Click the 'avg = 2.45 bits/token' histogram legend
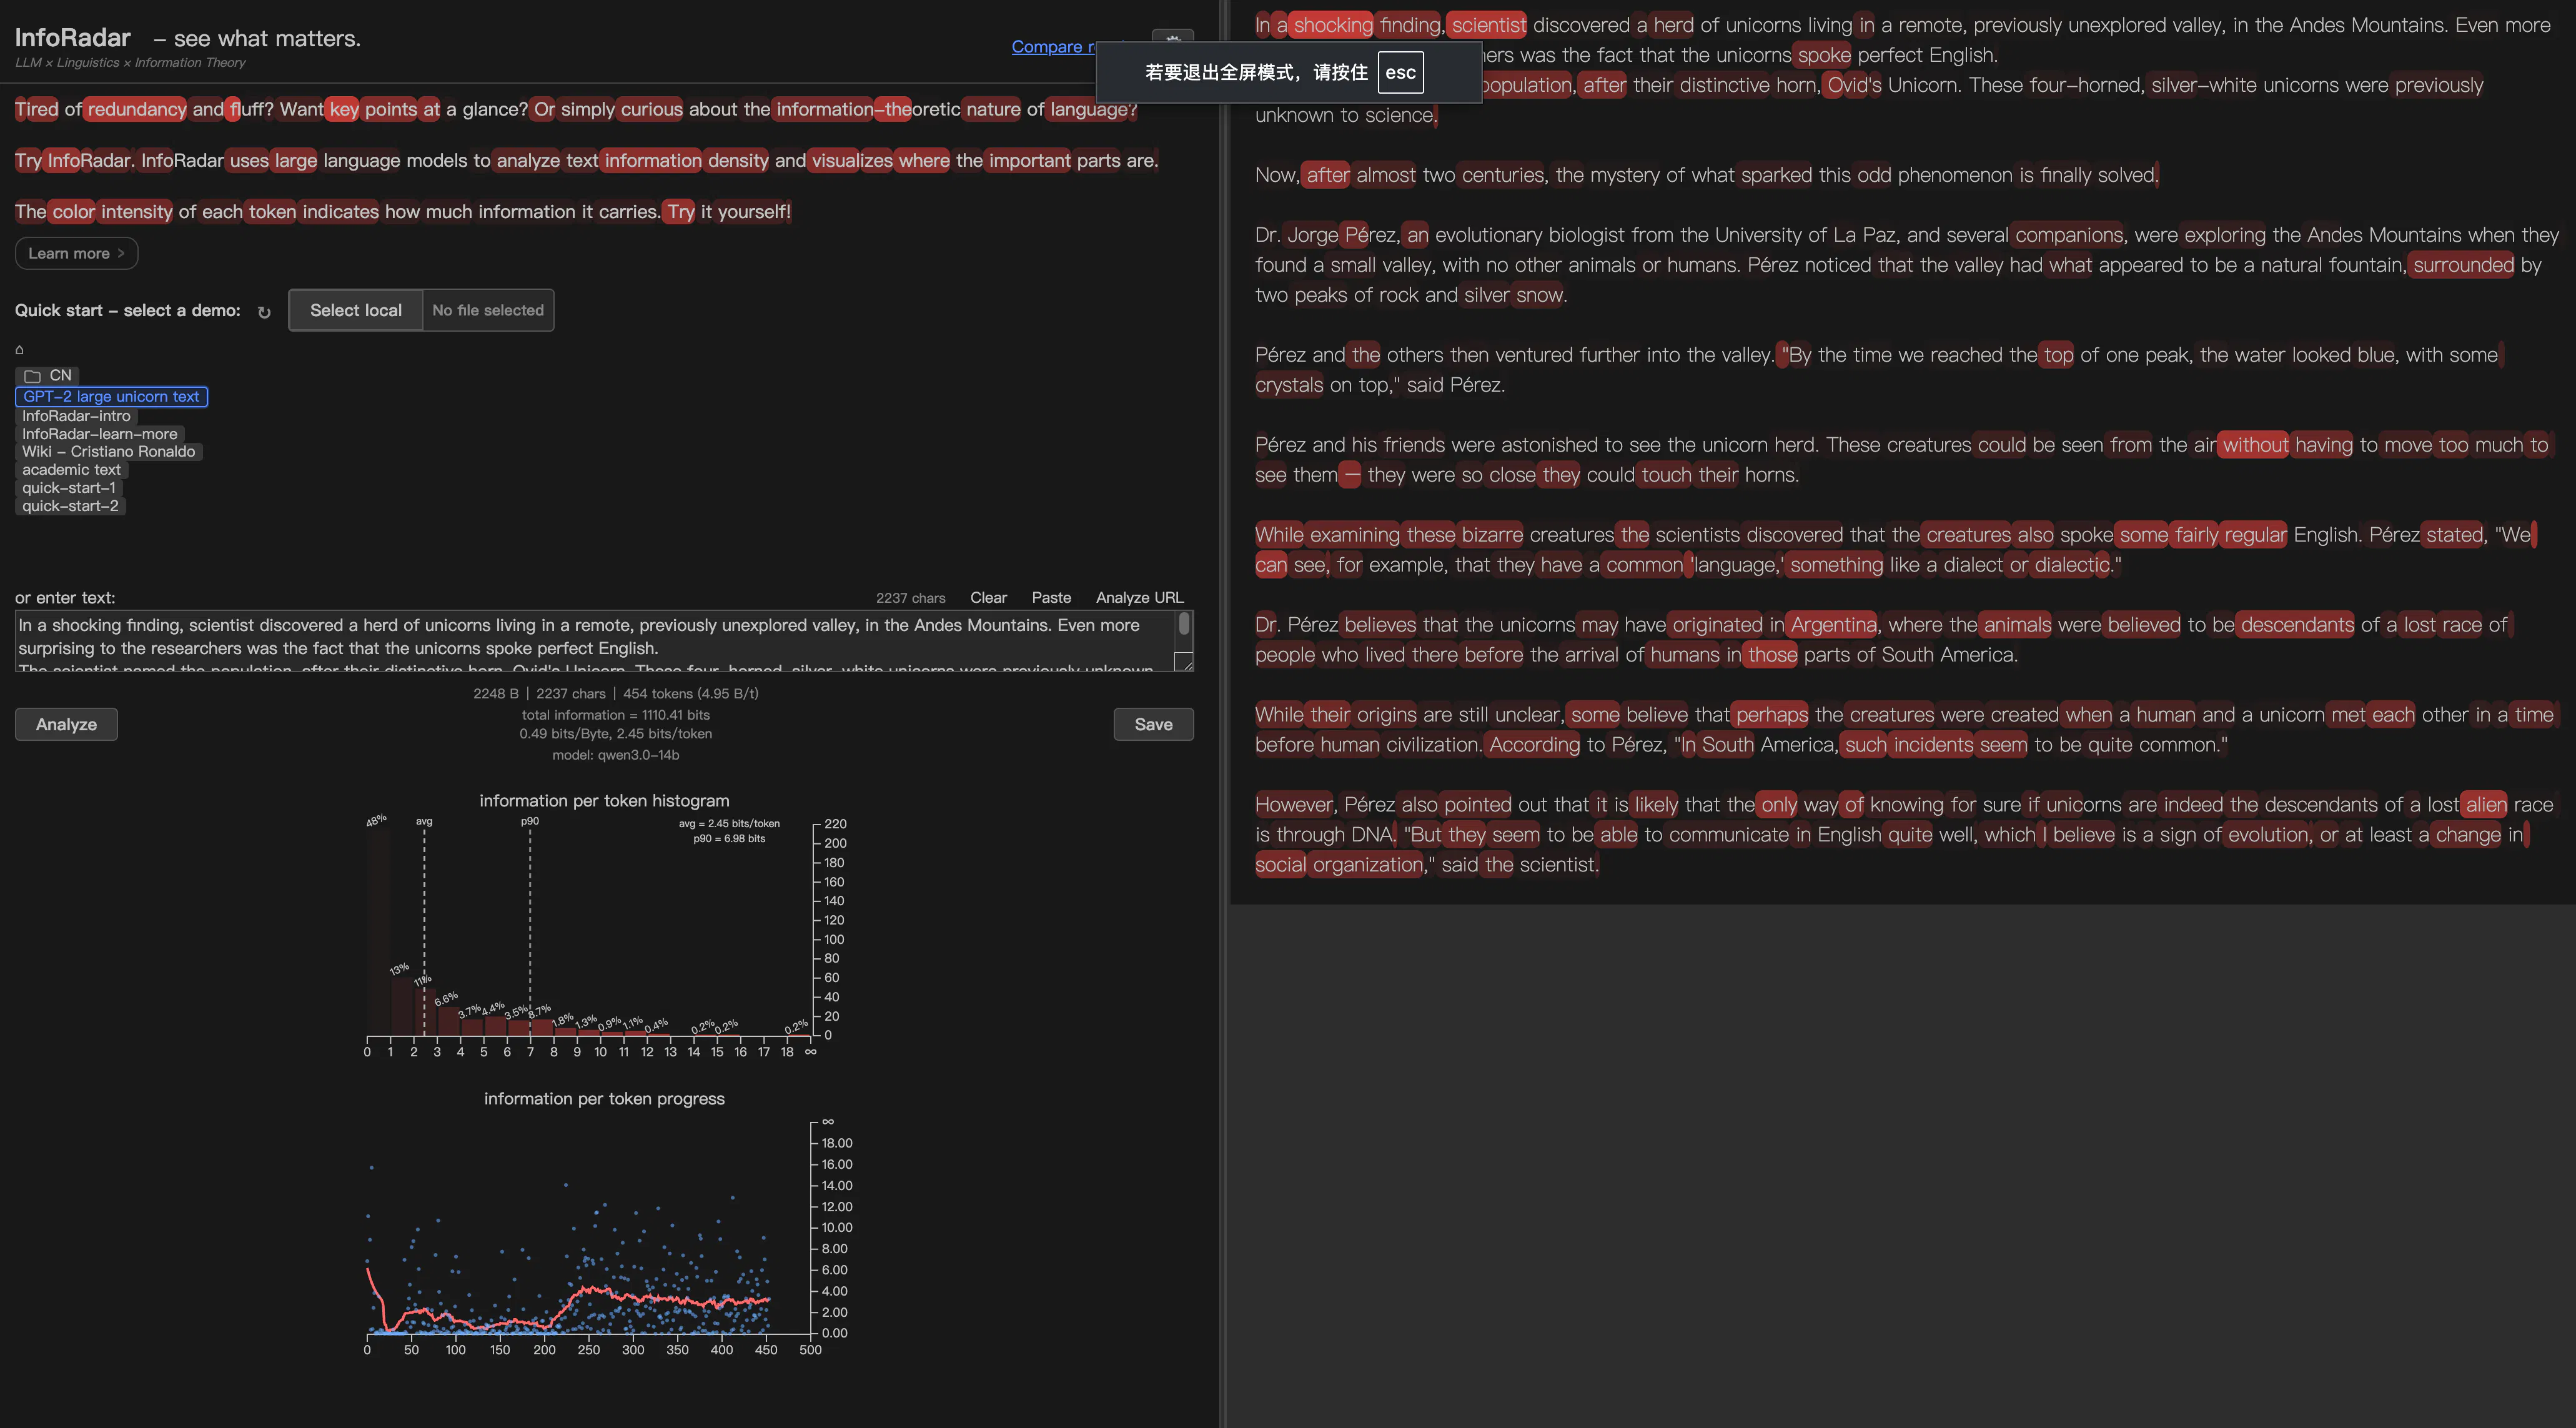 click(729, 824)
